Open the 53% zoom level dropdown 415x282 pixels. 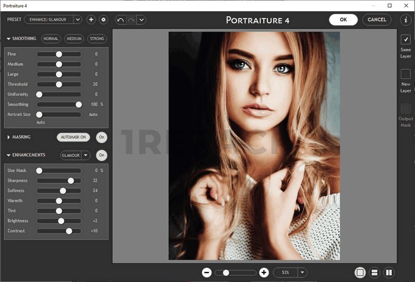point(303,273)
